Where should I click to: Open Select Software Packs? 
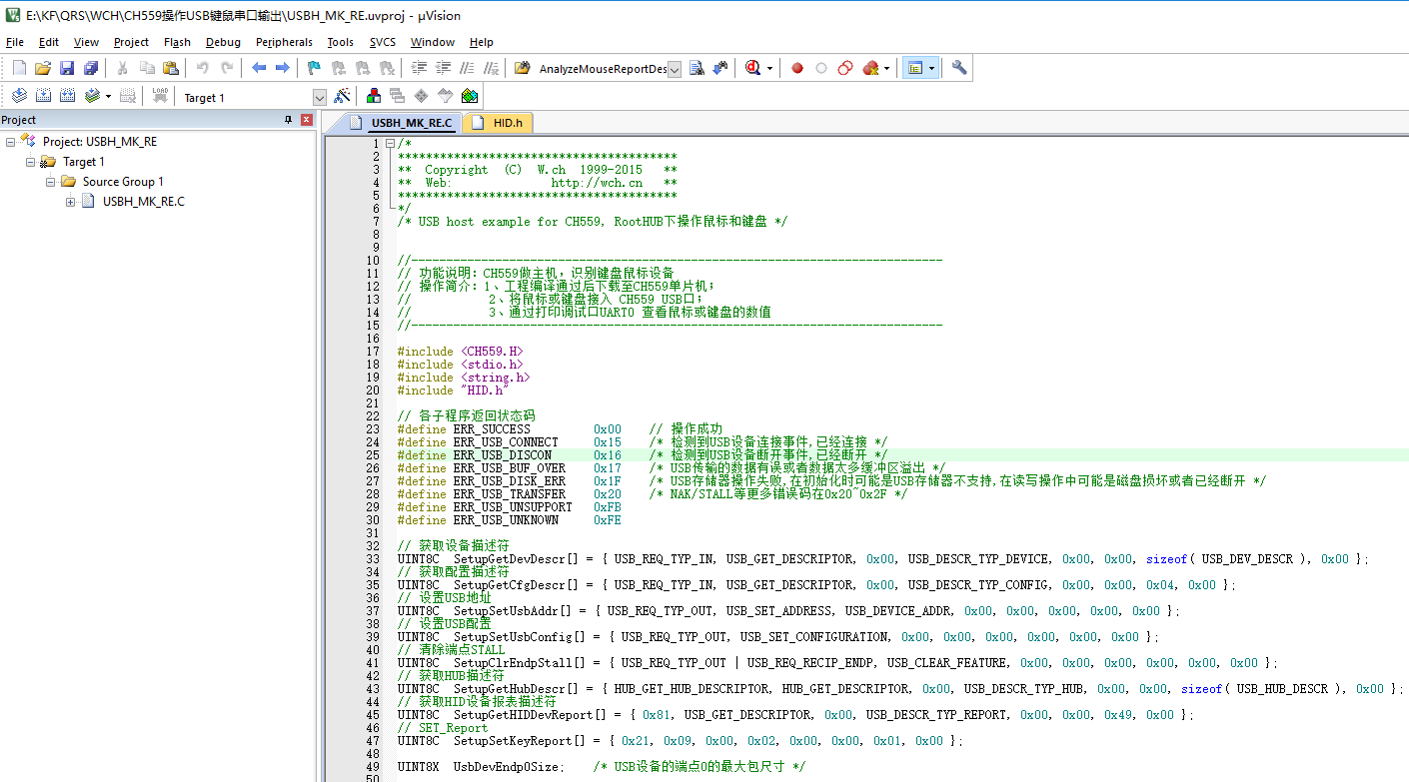446,97
